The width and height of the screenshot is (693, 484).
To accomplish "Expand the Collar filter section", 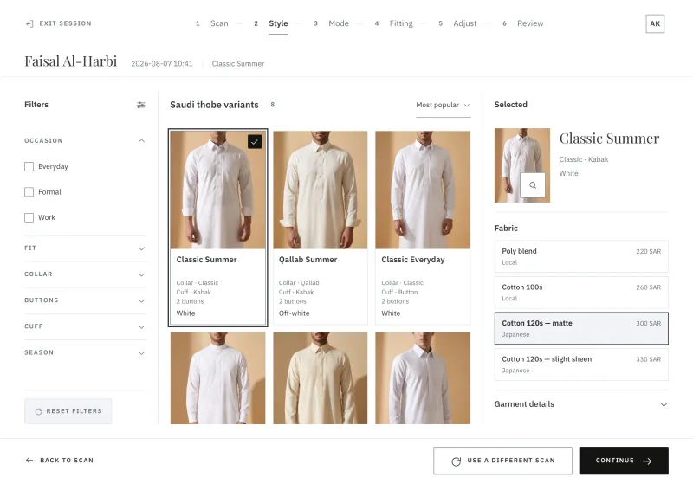I will (85, 274).
